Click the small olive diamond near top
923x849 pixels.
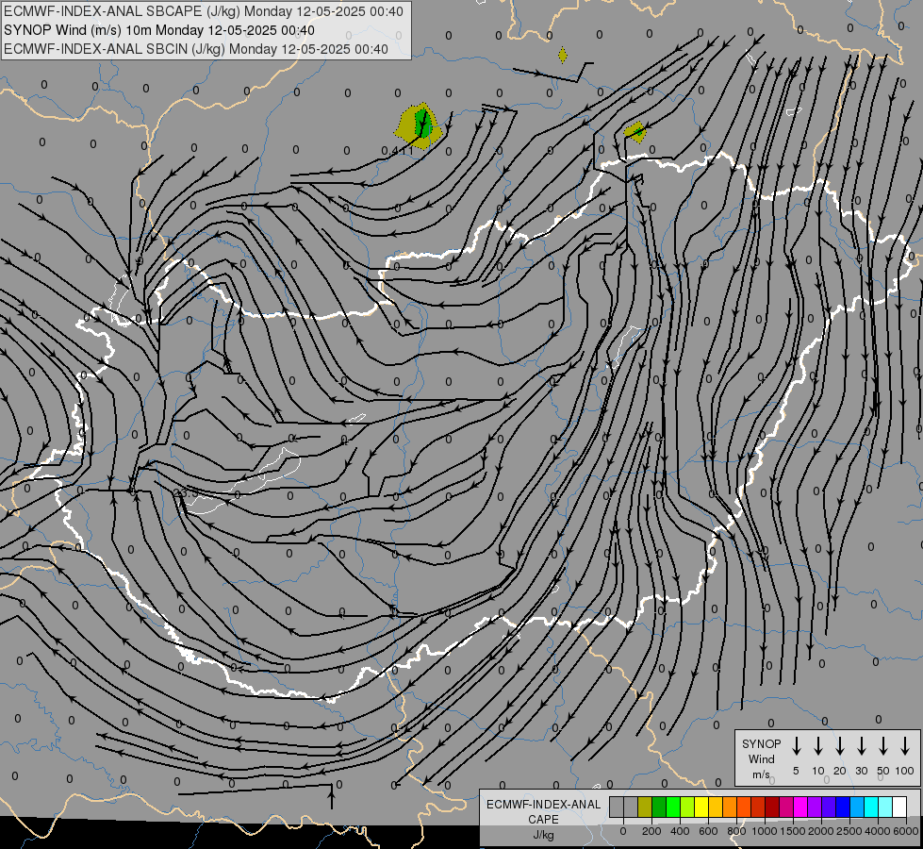pyautogui.click(x=563, y=56)
